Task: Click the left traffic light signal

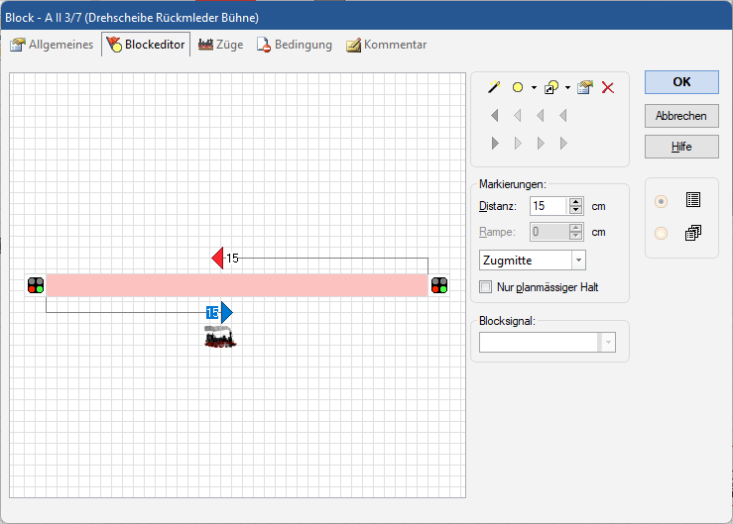Action: click(36, 285)
